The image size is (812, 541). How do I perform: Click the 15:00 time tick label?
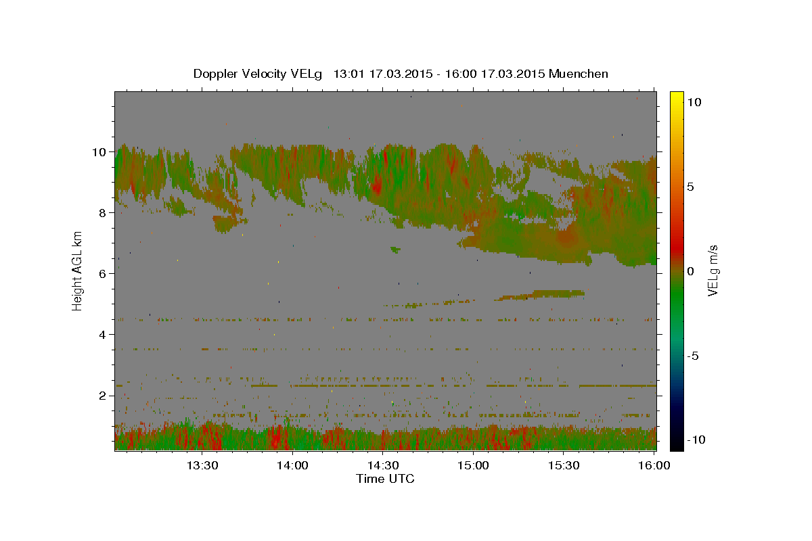[x=473, y=465]
